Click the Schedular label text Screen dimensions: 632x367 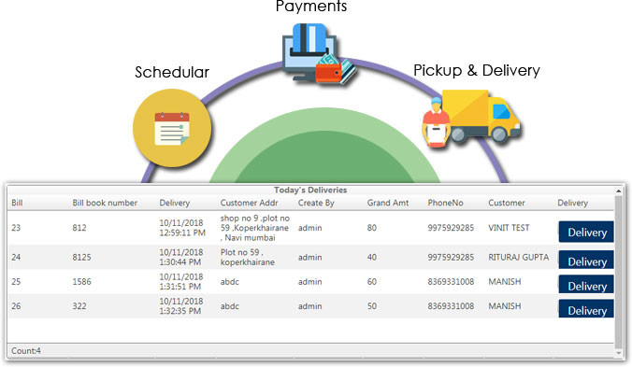point(172,73)
